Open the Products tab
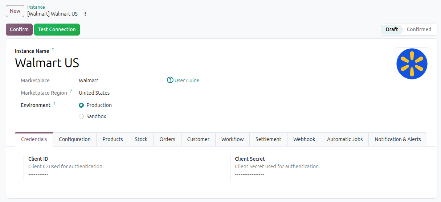Viewport: 441px width, 202px height. coord(113,139)
